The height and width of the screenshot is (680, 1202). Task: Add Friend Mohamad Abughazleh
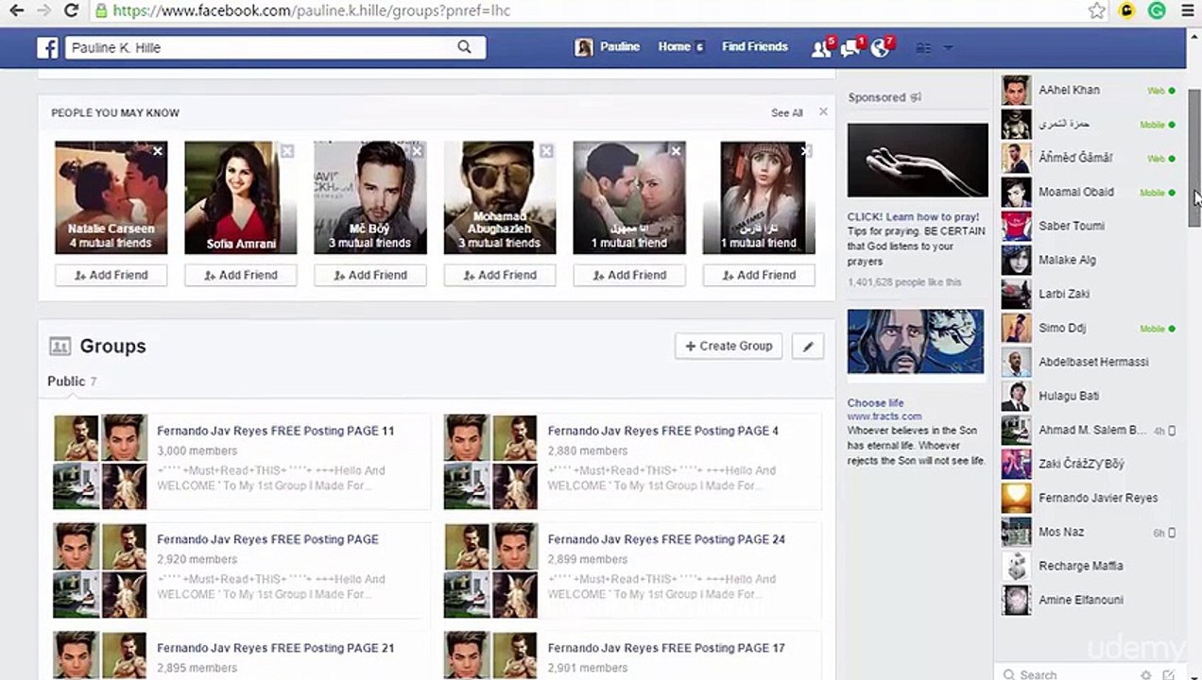click(x=499, y=275)
